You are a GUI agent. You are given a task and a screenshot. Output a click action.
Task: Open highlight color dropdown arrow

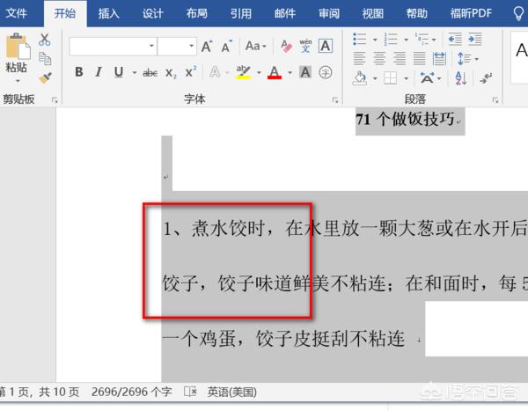click(259, 72)
